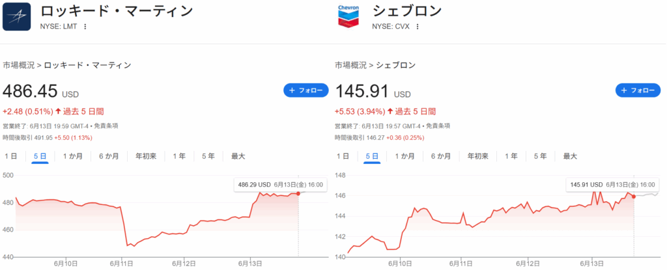This screenshot has width=667, height=270.
Task: Switch LMT chart to 1か月 range
Action: 72,156
